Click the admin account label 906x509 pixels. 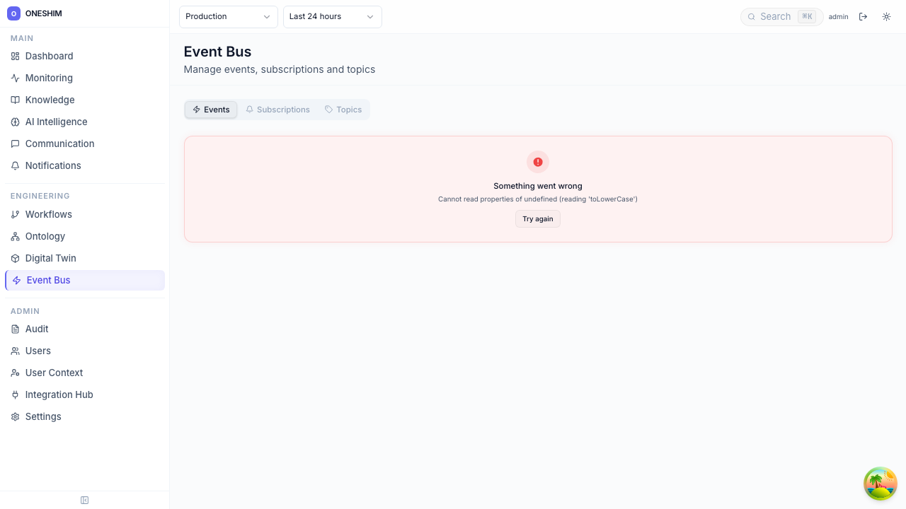pyautogui.click(x=838, y=16)
